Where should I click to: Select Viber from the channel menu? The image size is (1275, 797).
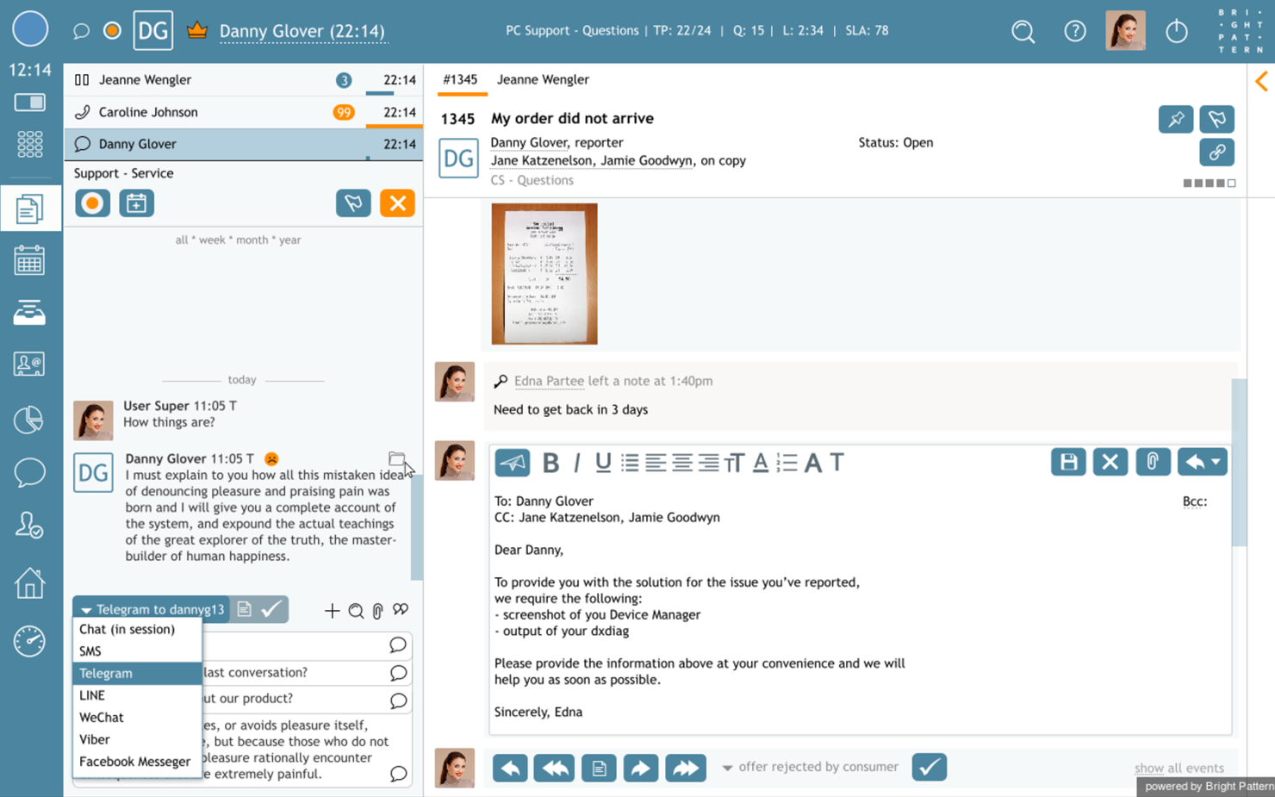[x=94, y=739]
